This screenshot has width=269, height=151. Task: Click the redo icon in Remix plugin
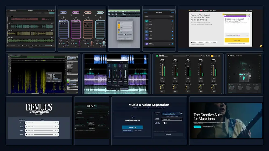[209, 56]
